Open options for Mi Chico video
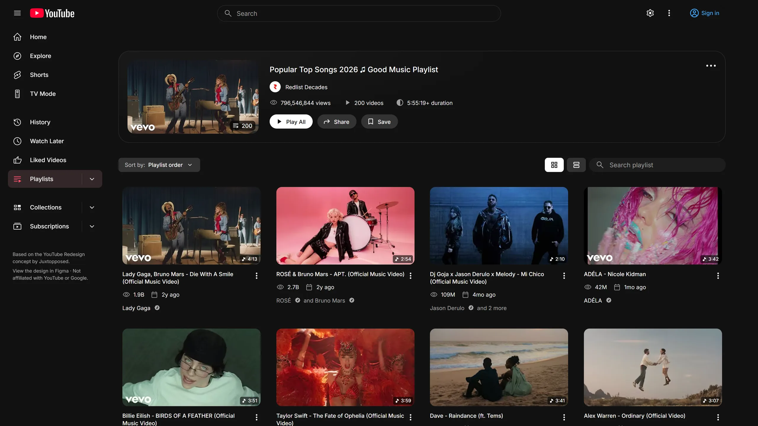Viewport: 758px width, 426px height. (564, 276)
